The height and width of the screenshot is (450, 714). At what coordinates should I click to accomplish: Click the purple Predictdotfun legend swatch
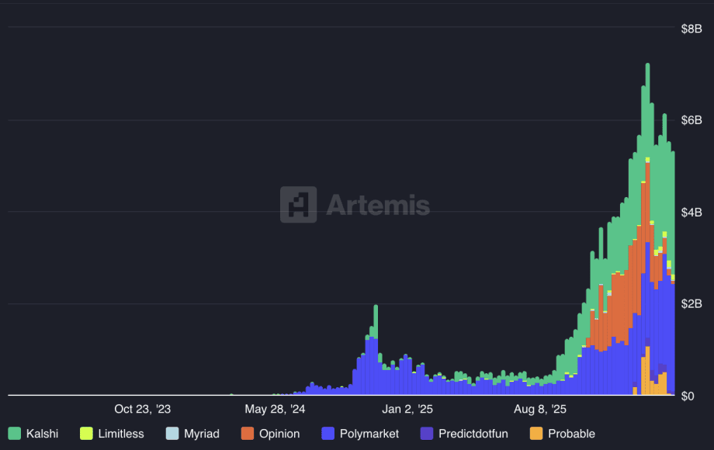(427, 434)
